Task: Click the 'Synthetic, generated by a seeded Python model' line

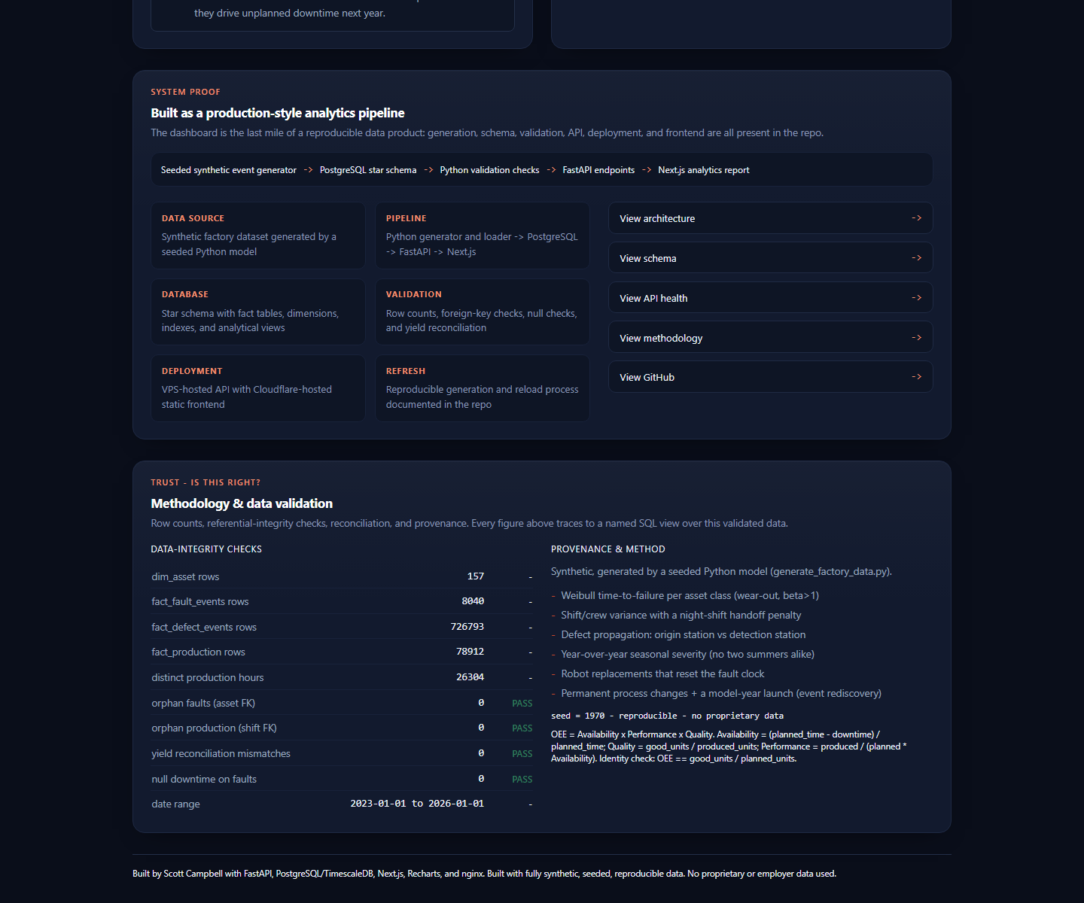Action: [x=721, y=571]
